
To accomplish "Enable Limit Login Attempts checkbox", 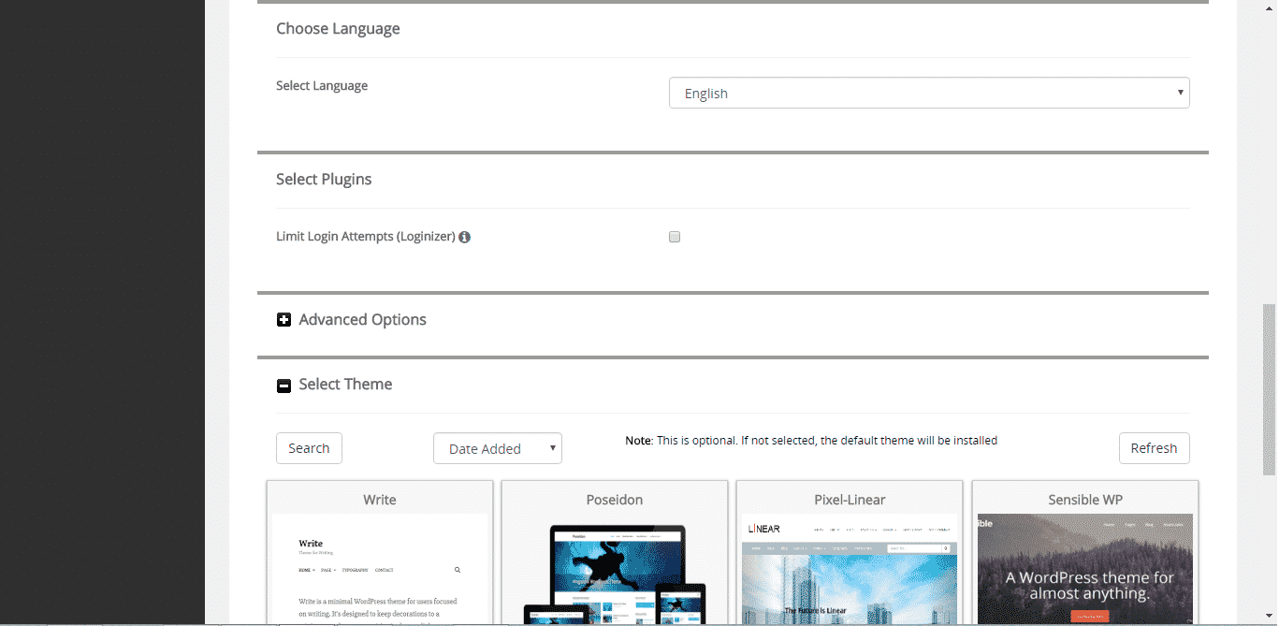I will pos(675,238).
